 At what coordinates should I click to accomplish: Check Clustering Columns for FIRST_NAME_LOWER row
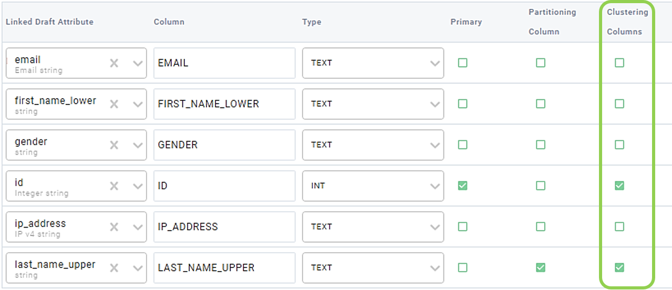619,104
